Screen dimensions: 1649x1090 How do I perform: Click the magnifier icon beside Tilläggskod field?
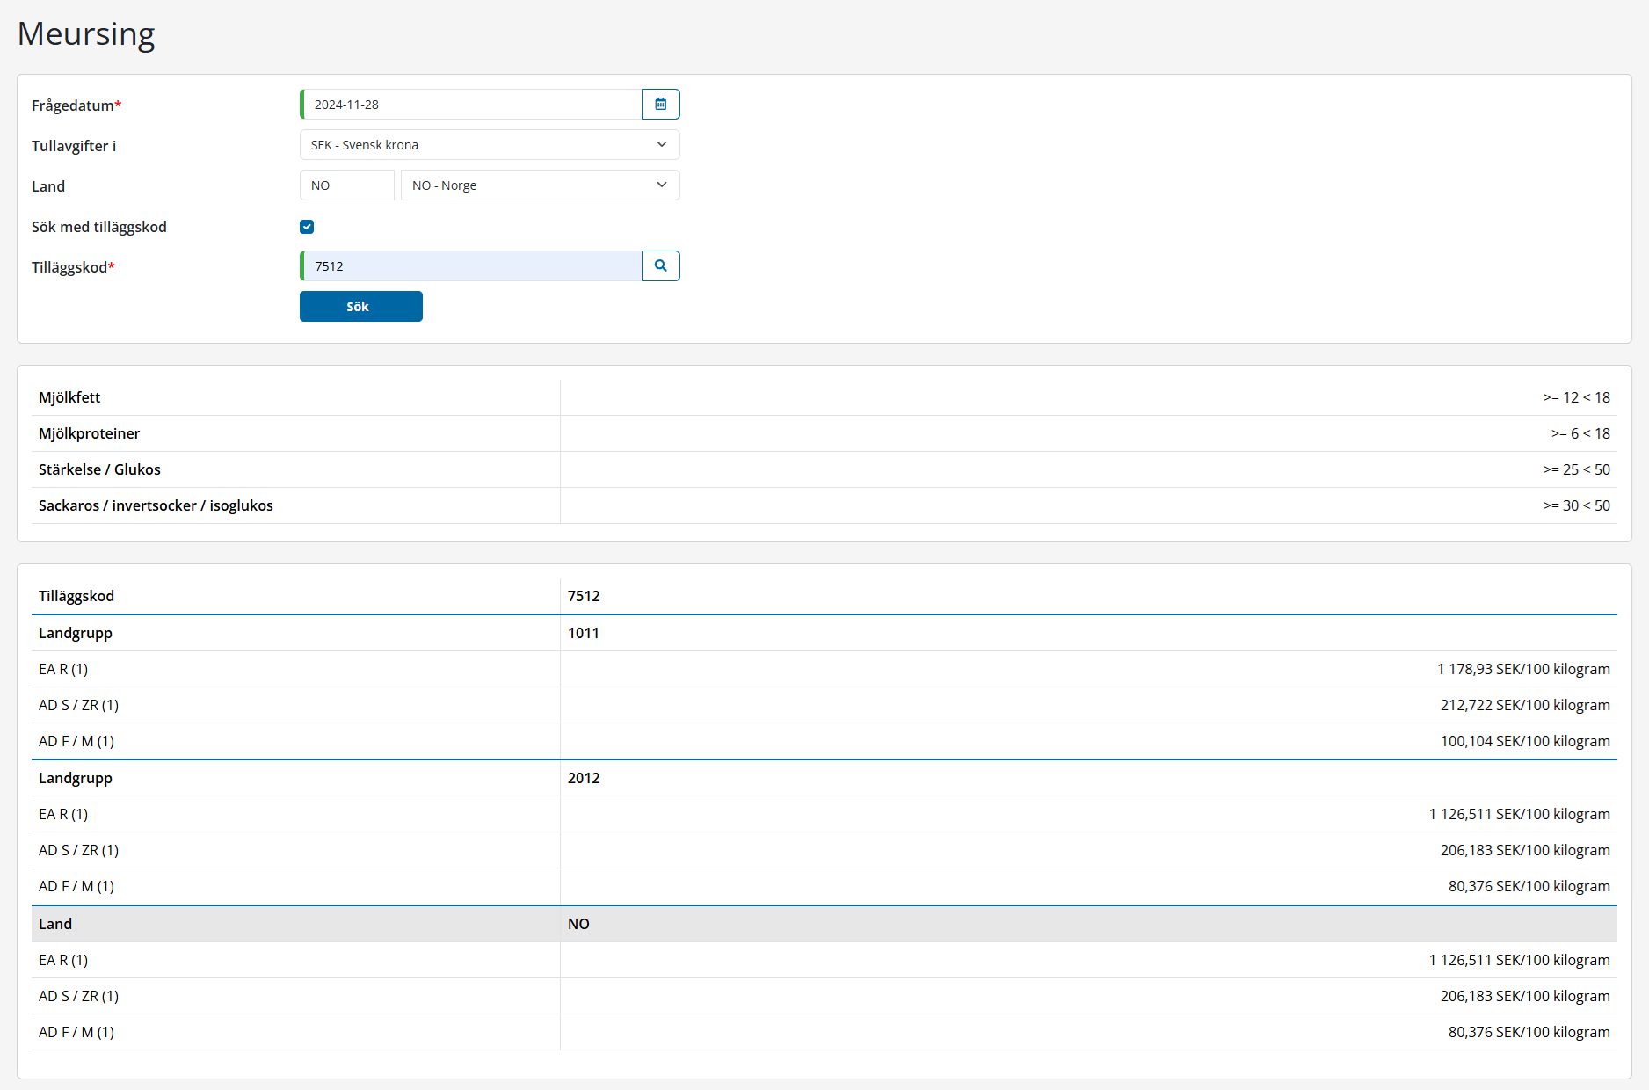(660, 266)
